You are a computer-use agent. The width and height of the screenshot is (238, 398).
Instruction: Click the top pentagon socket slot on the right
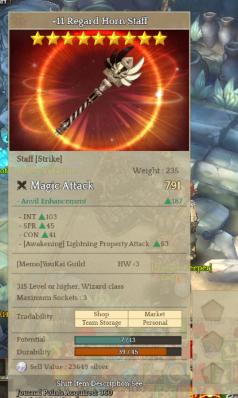(x=212, y=310)
